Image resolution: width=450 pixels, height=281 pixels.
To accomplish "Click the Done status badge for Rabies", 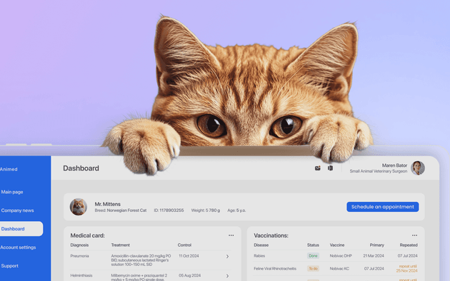I will point(313,256).
